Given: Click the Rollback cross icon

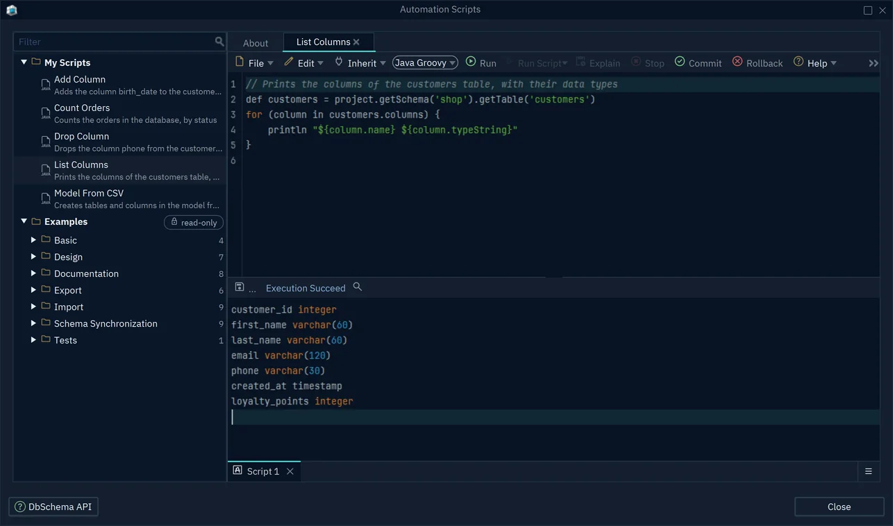Looking at the screenshot, I should (x=737, y=62).
